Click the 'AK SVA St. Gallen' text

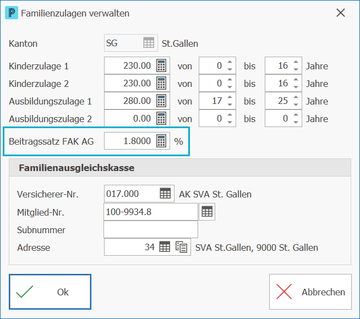[x=215, y=194]
